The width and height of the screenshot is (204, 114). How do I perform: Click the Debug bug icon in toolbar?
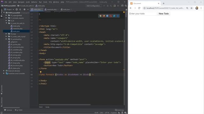108,6
